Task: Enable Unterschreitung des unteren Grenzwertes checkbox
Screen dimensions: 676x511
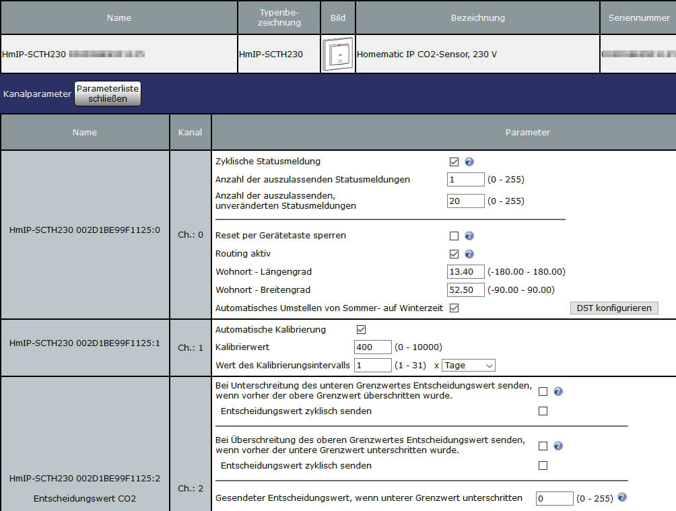Action: click(x=543, y=392)
